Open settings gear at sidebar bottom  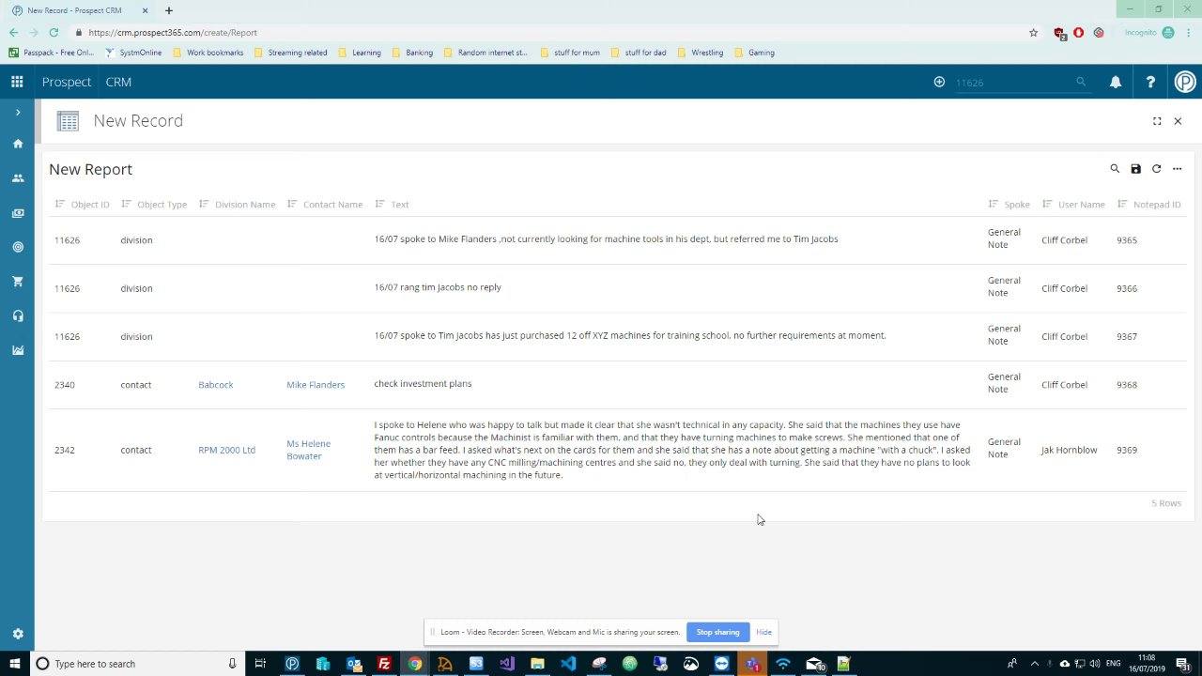point(18,634)
